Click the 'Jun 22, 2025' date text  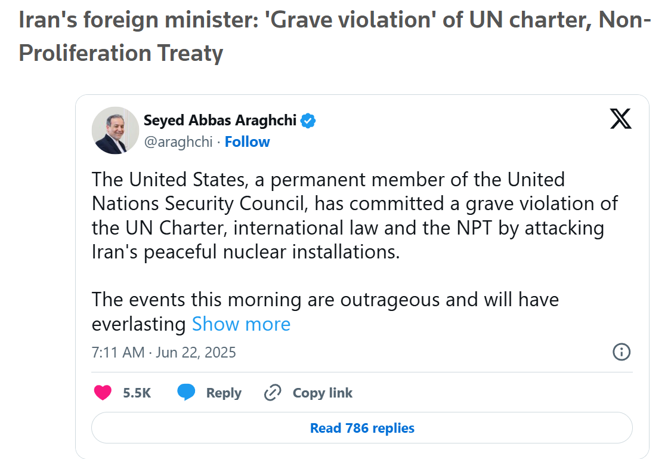[x=196, y=352]
